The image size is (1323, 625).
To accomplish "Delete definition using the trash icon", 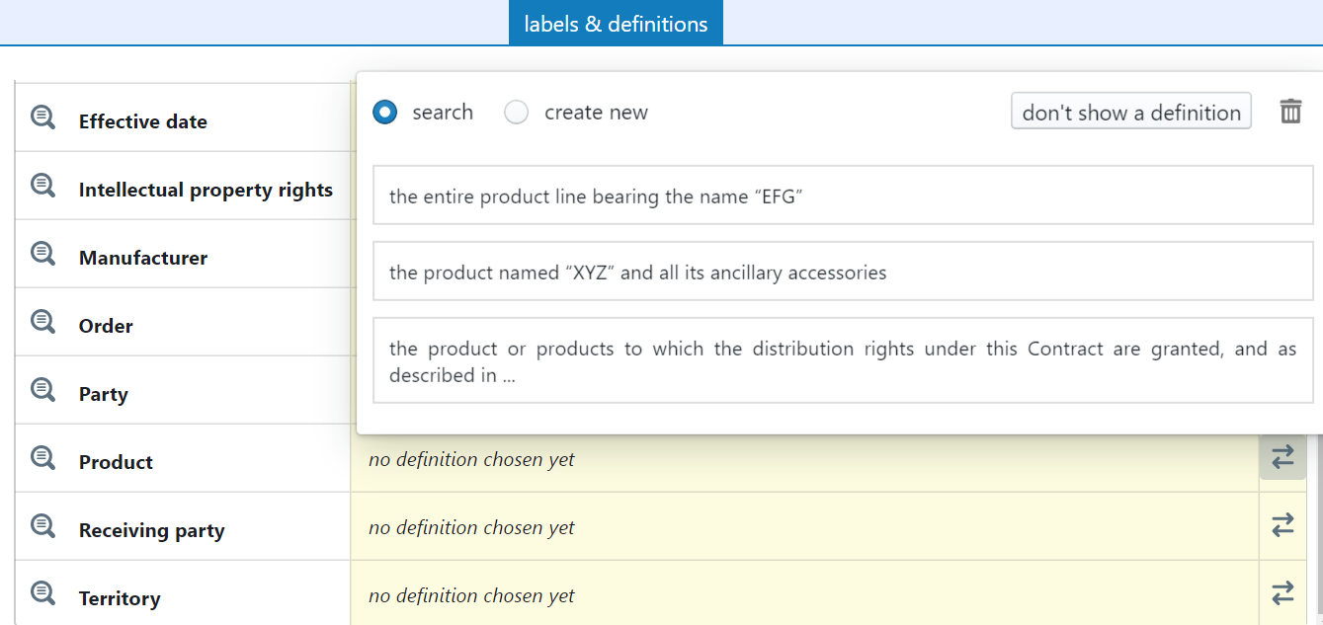I will [1290, 111].
